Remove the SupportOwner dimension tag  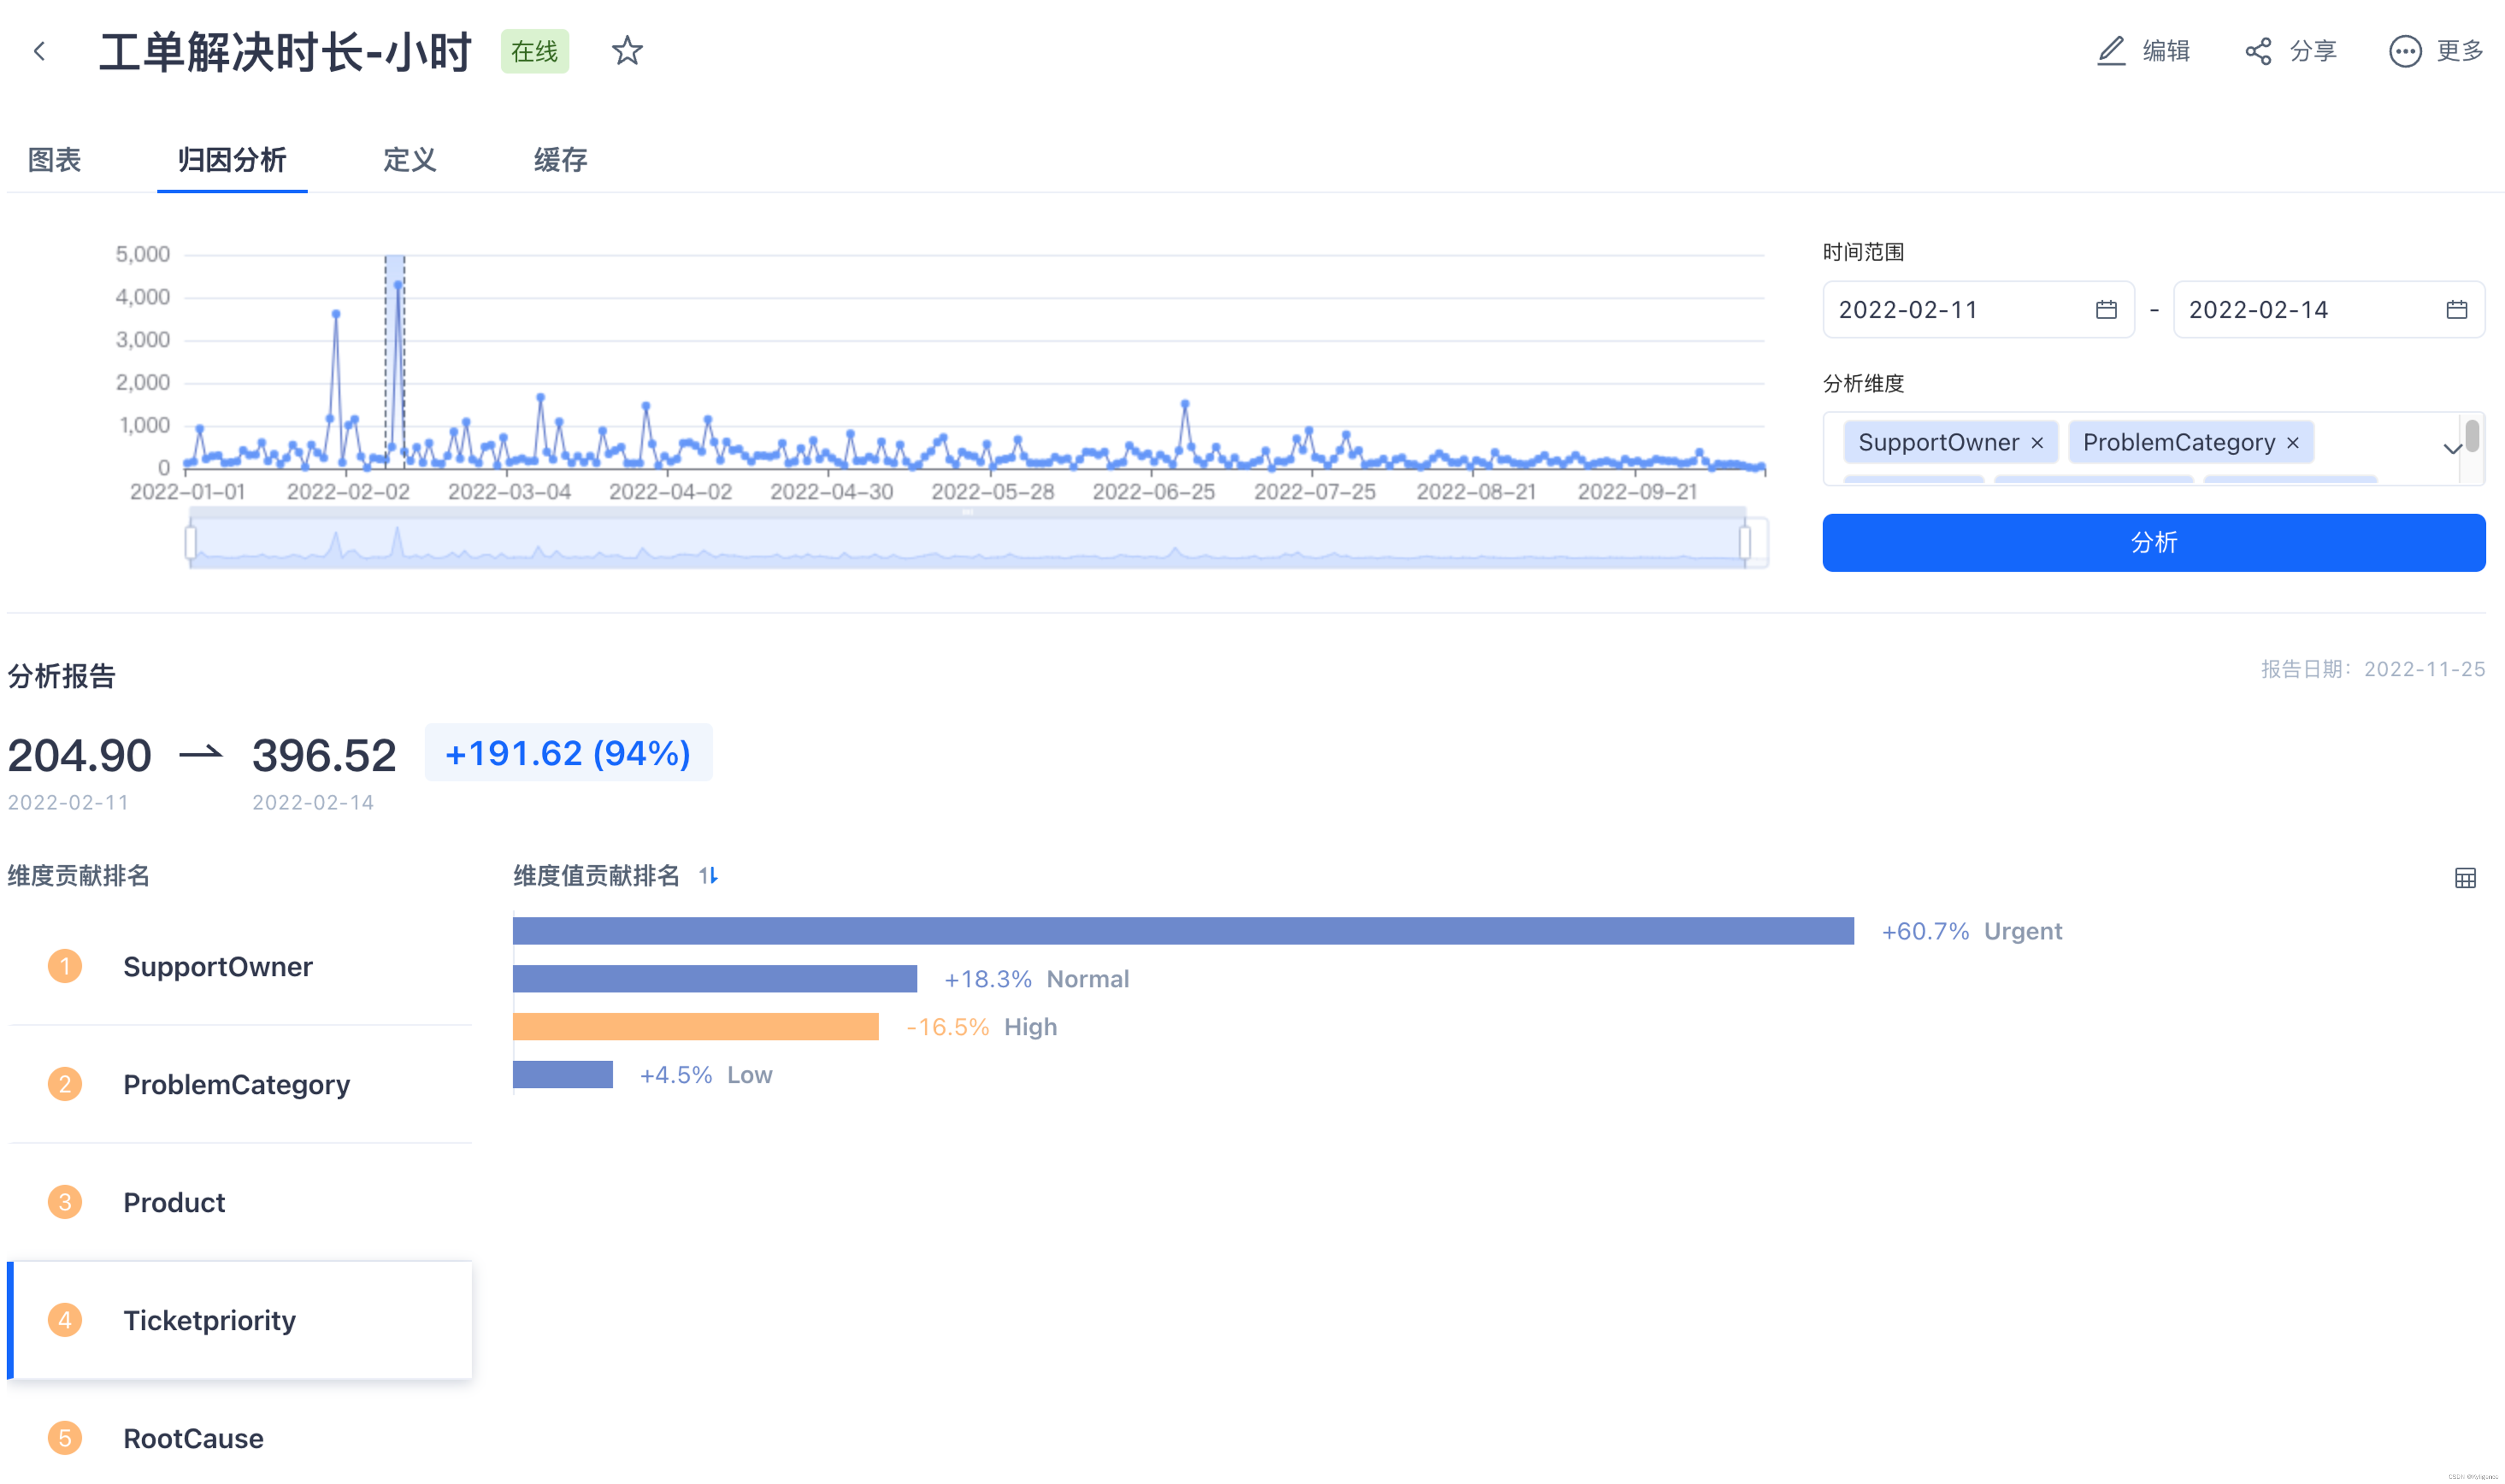(2037, 443)
